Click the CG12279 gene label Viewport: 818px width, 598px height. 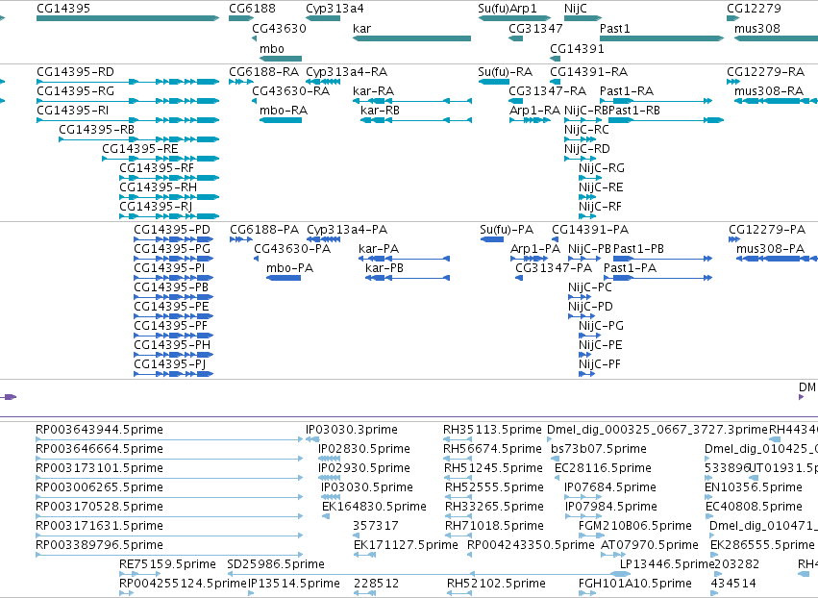(x=754, y=9)
